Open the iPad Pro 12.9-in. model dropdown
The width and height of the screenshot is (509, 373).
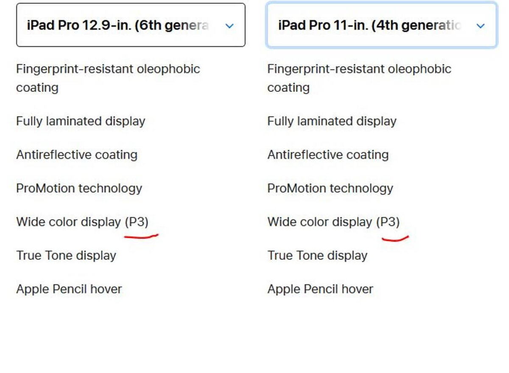pos(131,25)
